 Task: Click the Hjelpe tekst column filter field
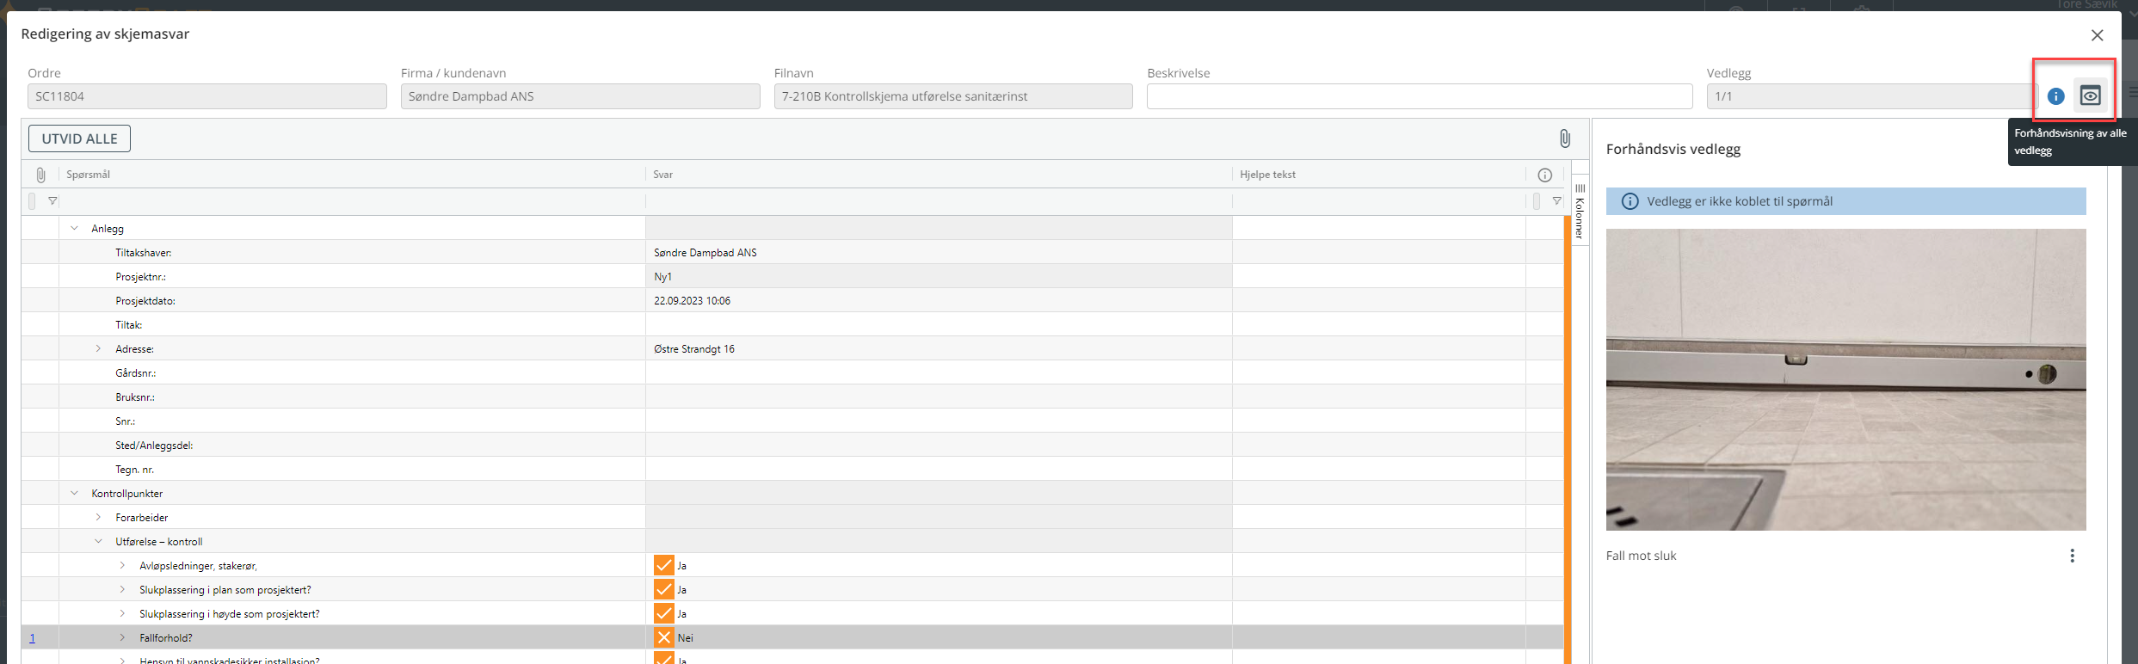click(x=1378, y=201)
